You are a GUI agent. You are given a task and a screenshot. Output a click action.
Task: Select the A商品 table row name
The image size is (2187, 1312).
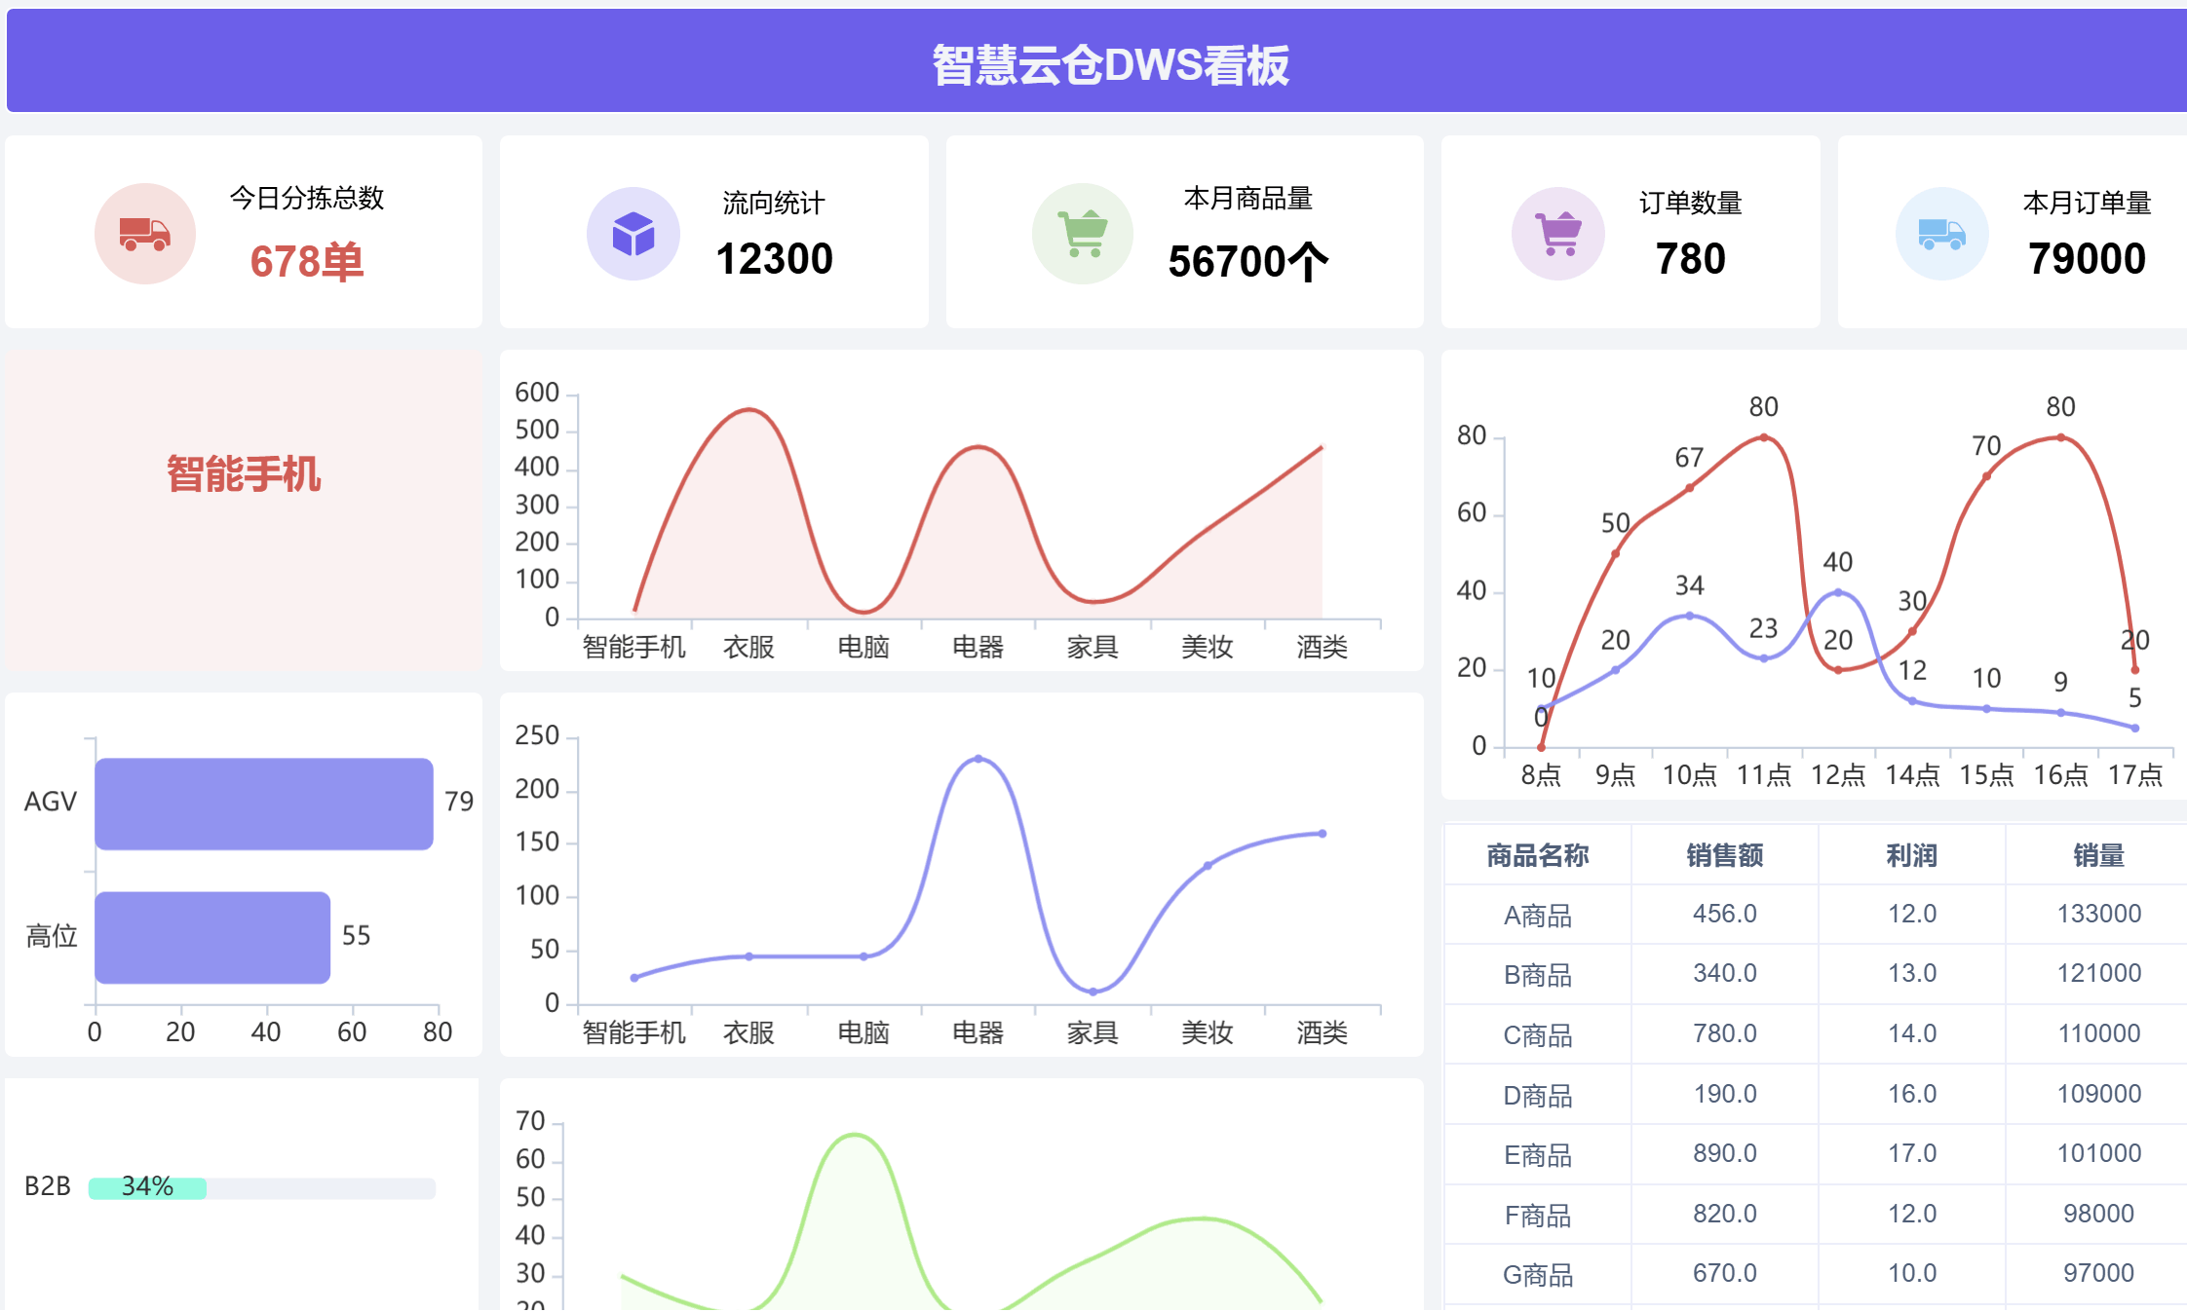(1537, 916)
